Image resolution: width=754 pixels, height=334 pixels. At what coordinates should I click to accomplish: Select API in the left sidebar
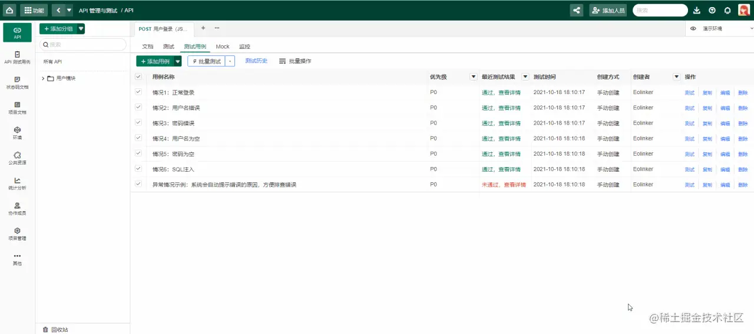coord(18,32)
